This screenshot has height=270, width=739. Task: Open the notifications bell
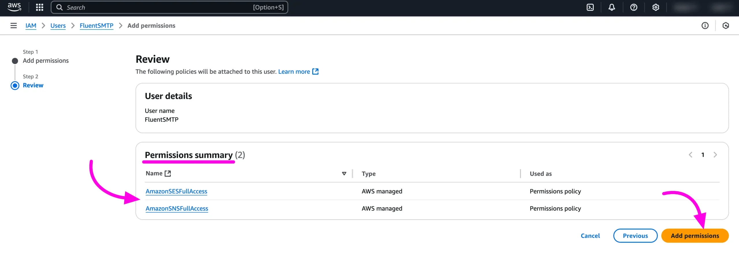[612, 7]
